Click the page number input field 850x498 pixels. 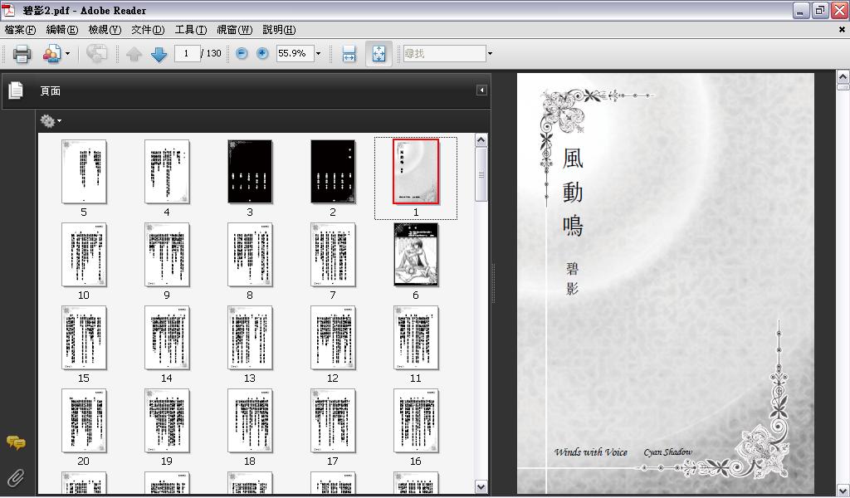tap(187, 53)
